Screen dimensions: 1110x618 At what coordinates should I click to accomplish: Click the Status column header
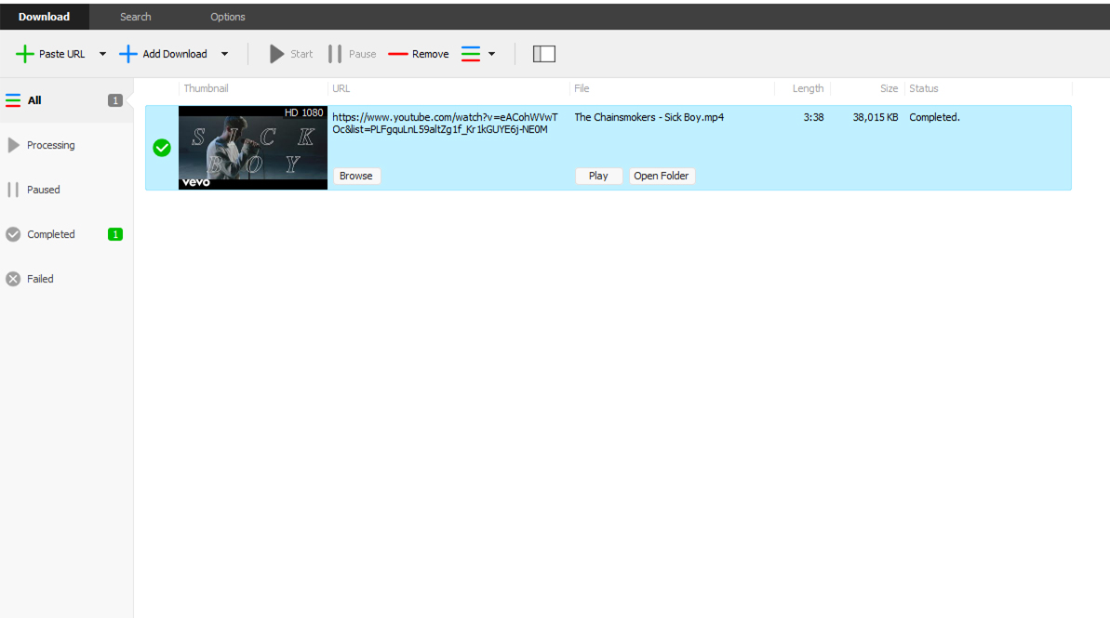tap(924, 88)
